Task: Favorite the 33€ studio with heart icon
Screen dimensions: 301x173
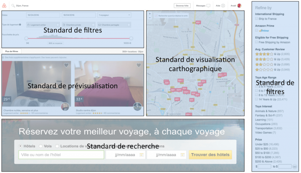Action: [139, 65]
